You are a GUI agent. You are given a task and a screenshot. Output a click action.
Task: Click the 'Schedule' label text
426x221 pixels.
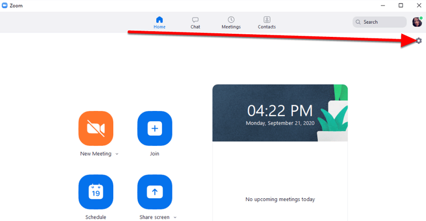click(96, 217)
